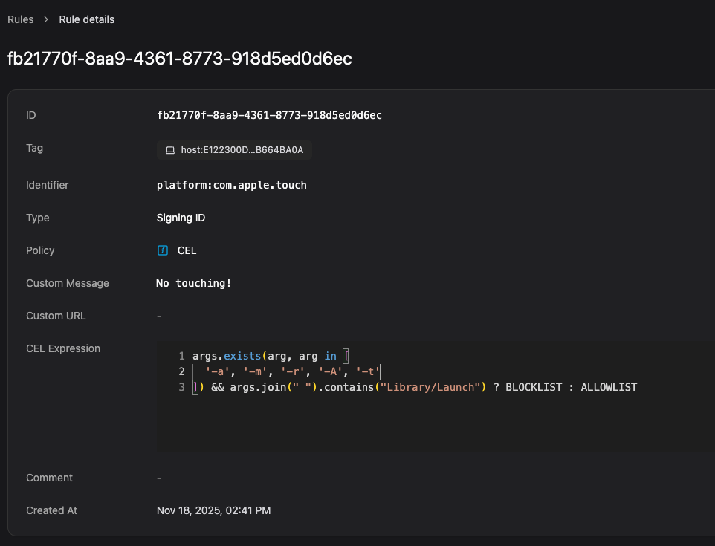Click line number 2 in code editor
The image size is (715, 546).
point(181,371)
